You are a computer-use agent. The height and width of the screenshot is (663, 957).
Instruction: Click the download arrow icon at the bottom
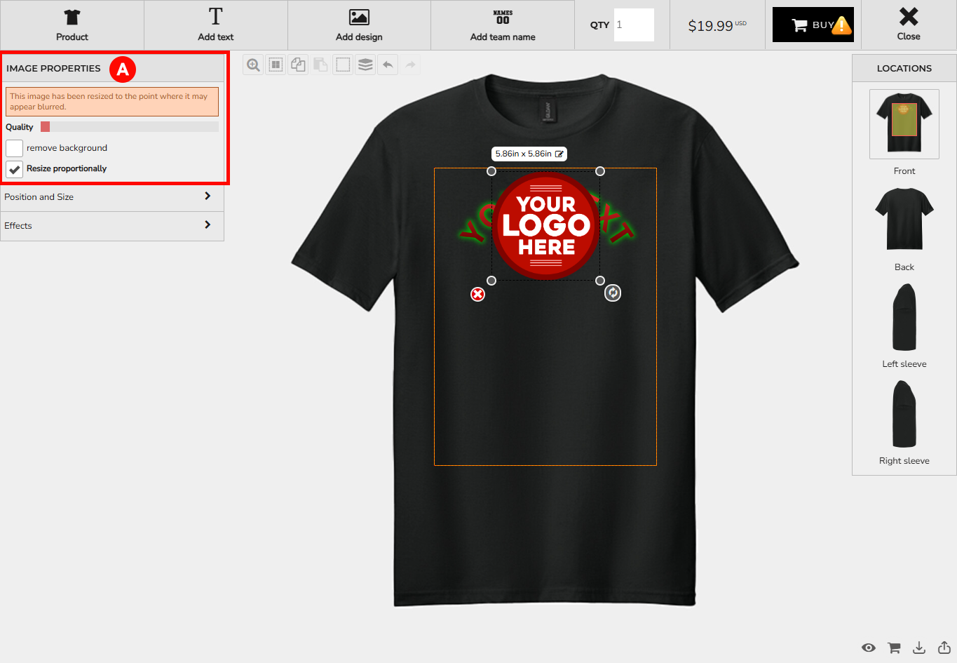pos(919,648)
